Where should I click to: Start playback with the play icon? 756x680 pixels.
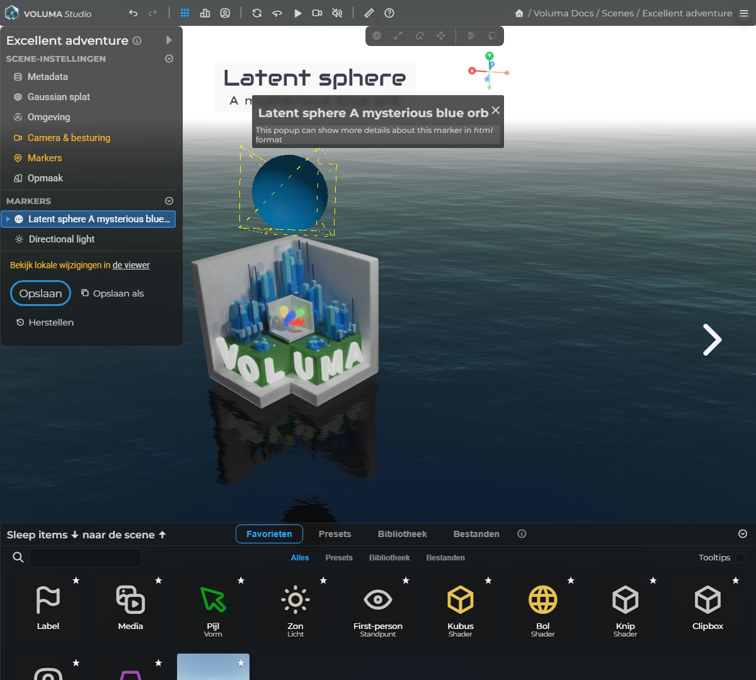[298, 13]
